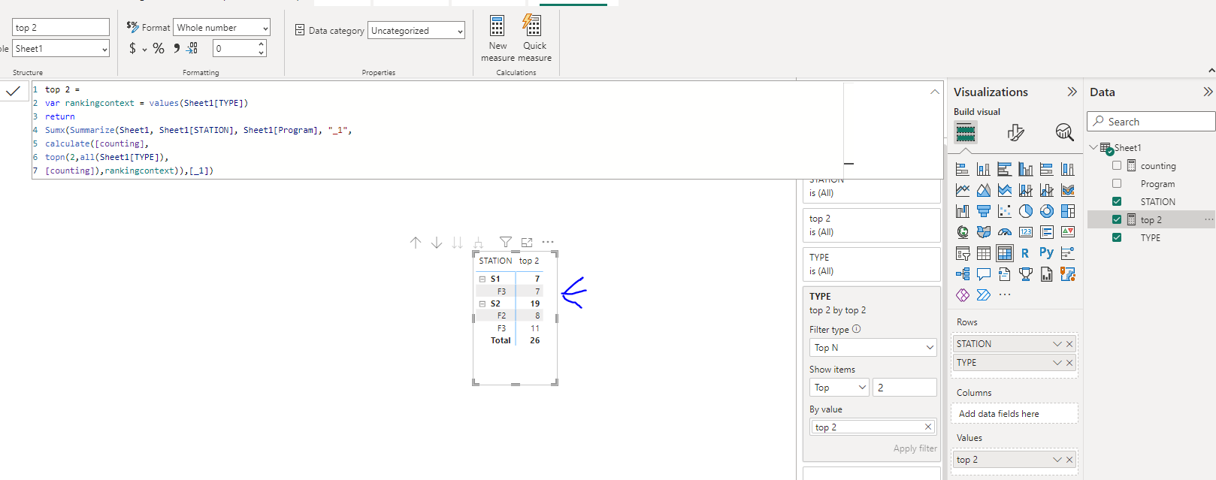Collapse the Visualizations pane
The height and width of the screenshot is (480, 1216).
click(x=1072, y=92)
